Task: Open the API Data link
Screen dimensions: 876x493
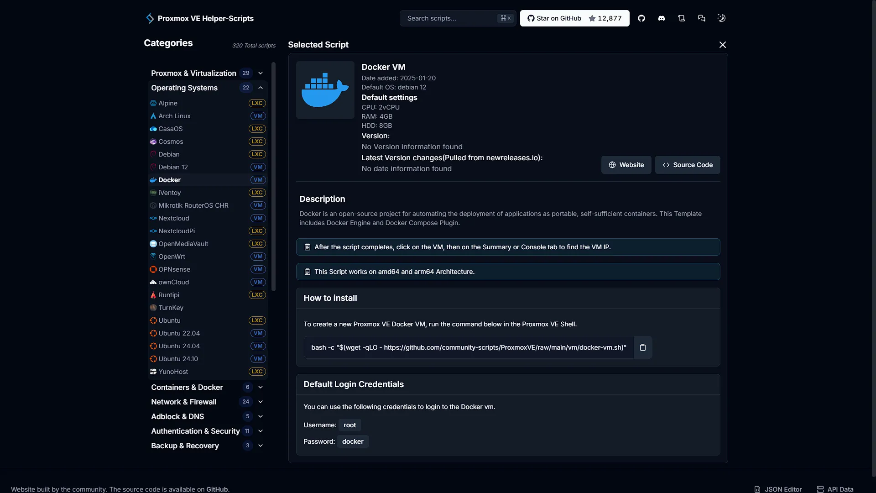Action: (x=835, y=489)
